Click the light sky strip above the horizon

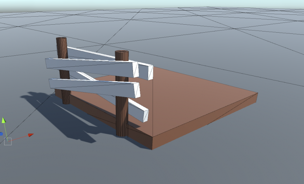[152, 3]
